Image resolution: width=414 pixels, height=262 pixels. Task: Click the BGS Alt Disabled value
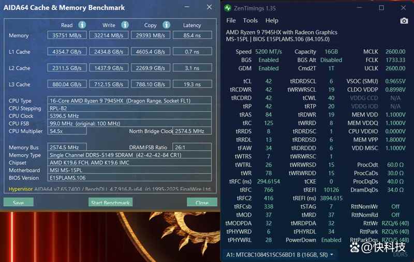coord(331,60)
